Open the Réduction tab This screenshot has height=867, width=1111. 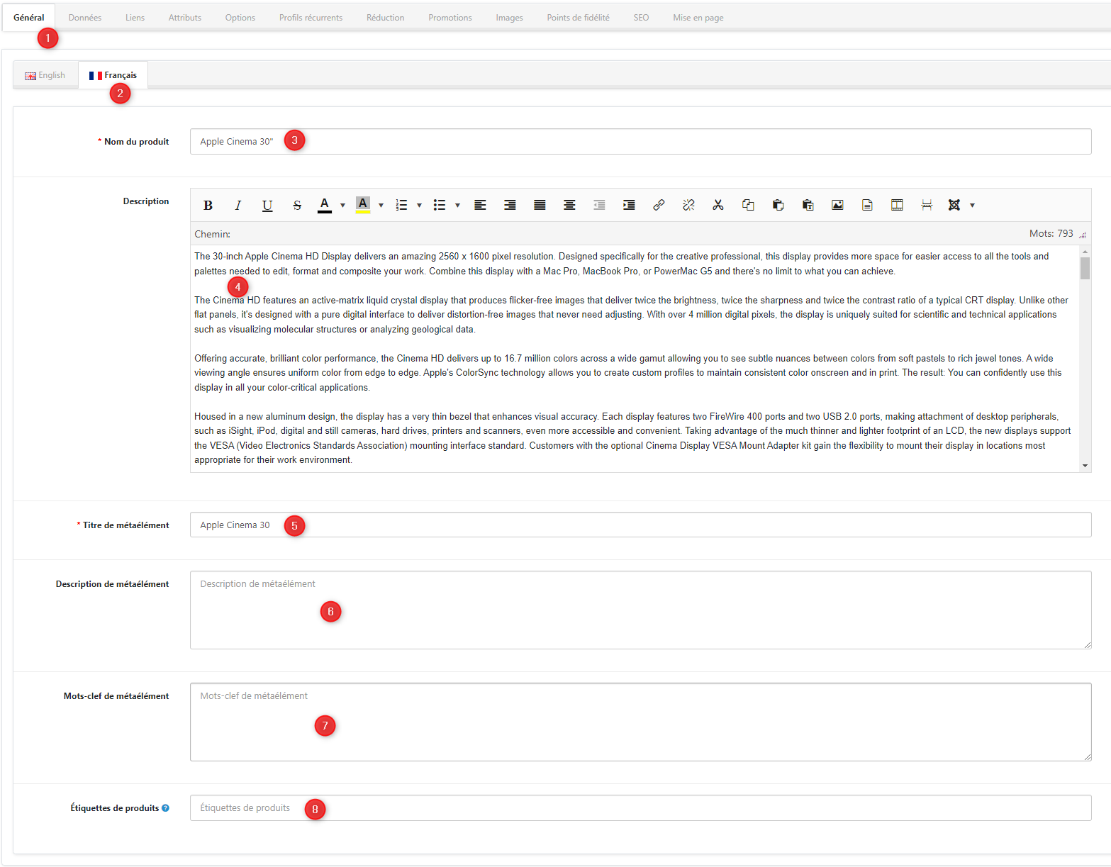386,18
